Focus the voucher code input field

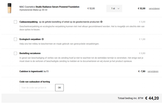pyautogui.click(x=37, y=87)
